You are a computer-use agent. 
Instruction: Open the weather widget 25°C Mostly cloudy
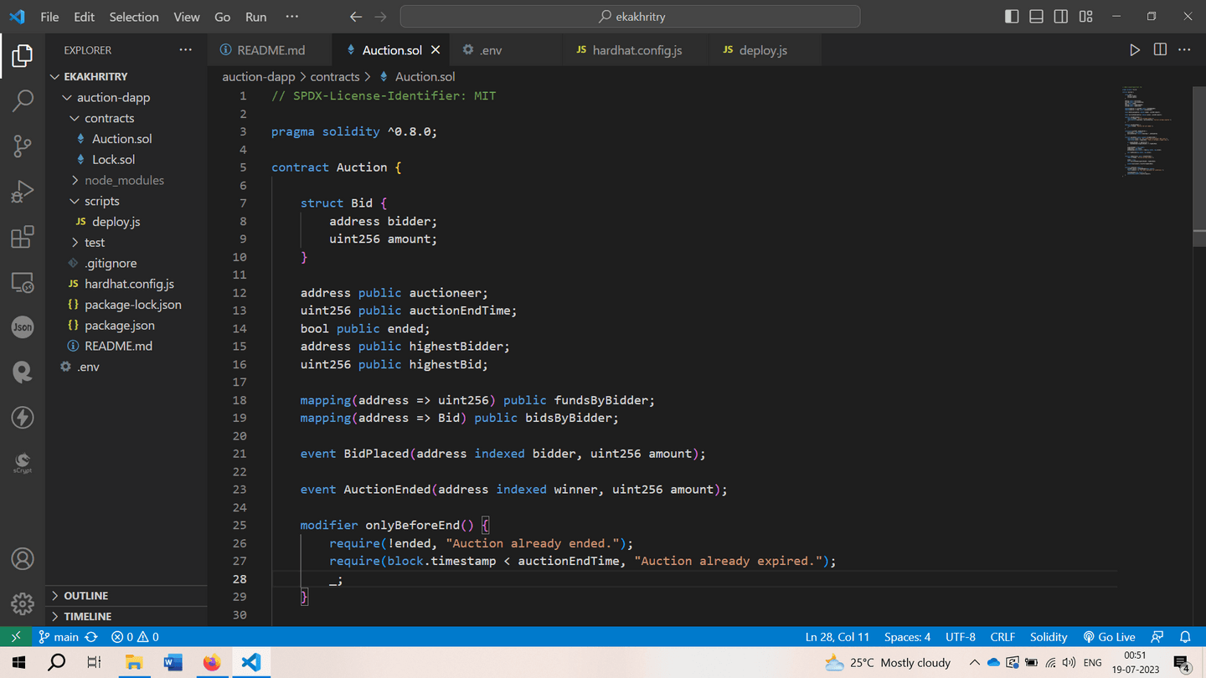pyautogui.click(x=888, y=663)
